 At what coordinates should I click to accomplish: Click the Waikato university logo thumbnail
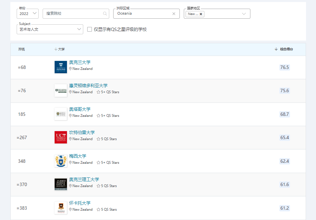tap(61, 208)
